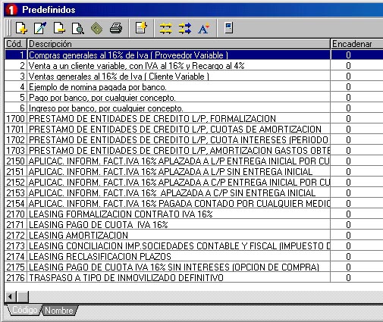
Task: Click the document magnifier search icon
Action: point(78,28)
